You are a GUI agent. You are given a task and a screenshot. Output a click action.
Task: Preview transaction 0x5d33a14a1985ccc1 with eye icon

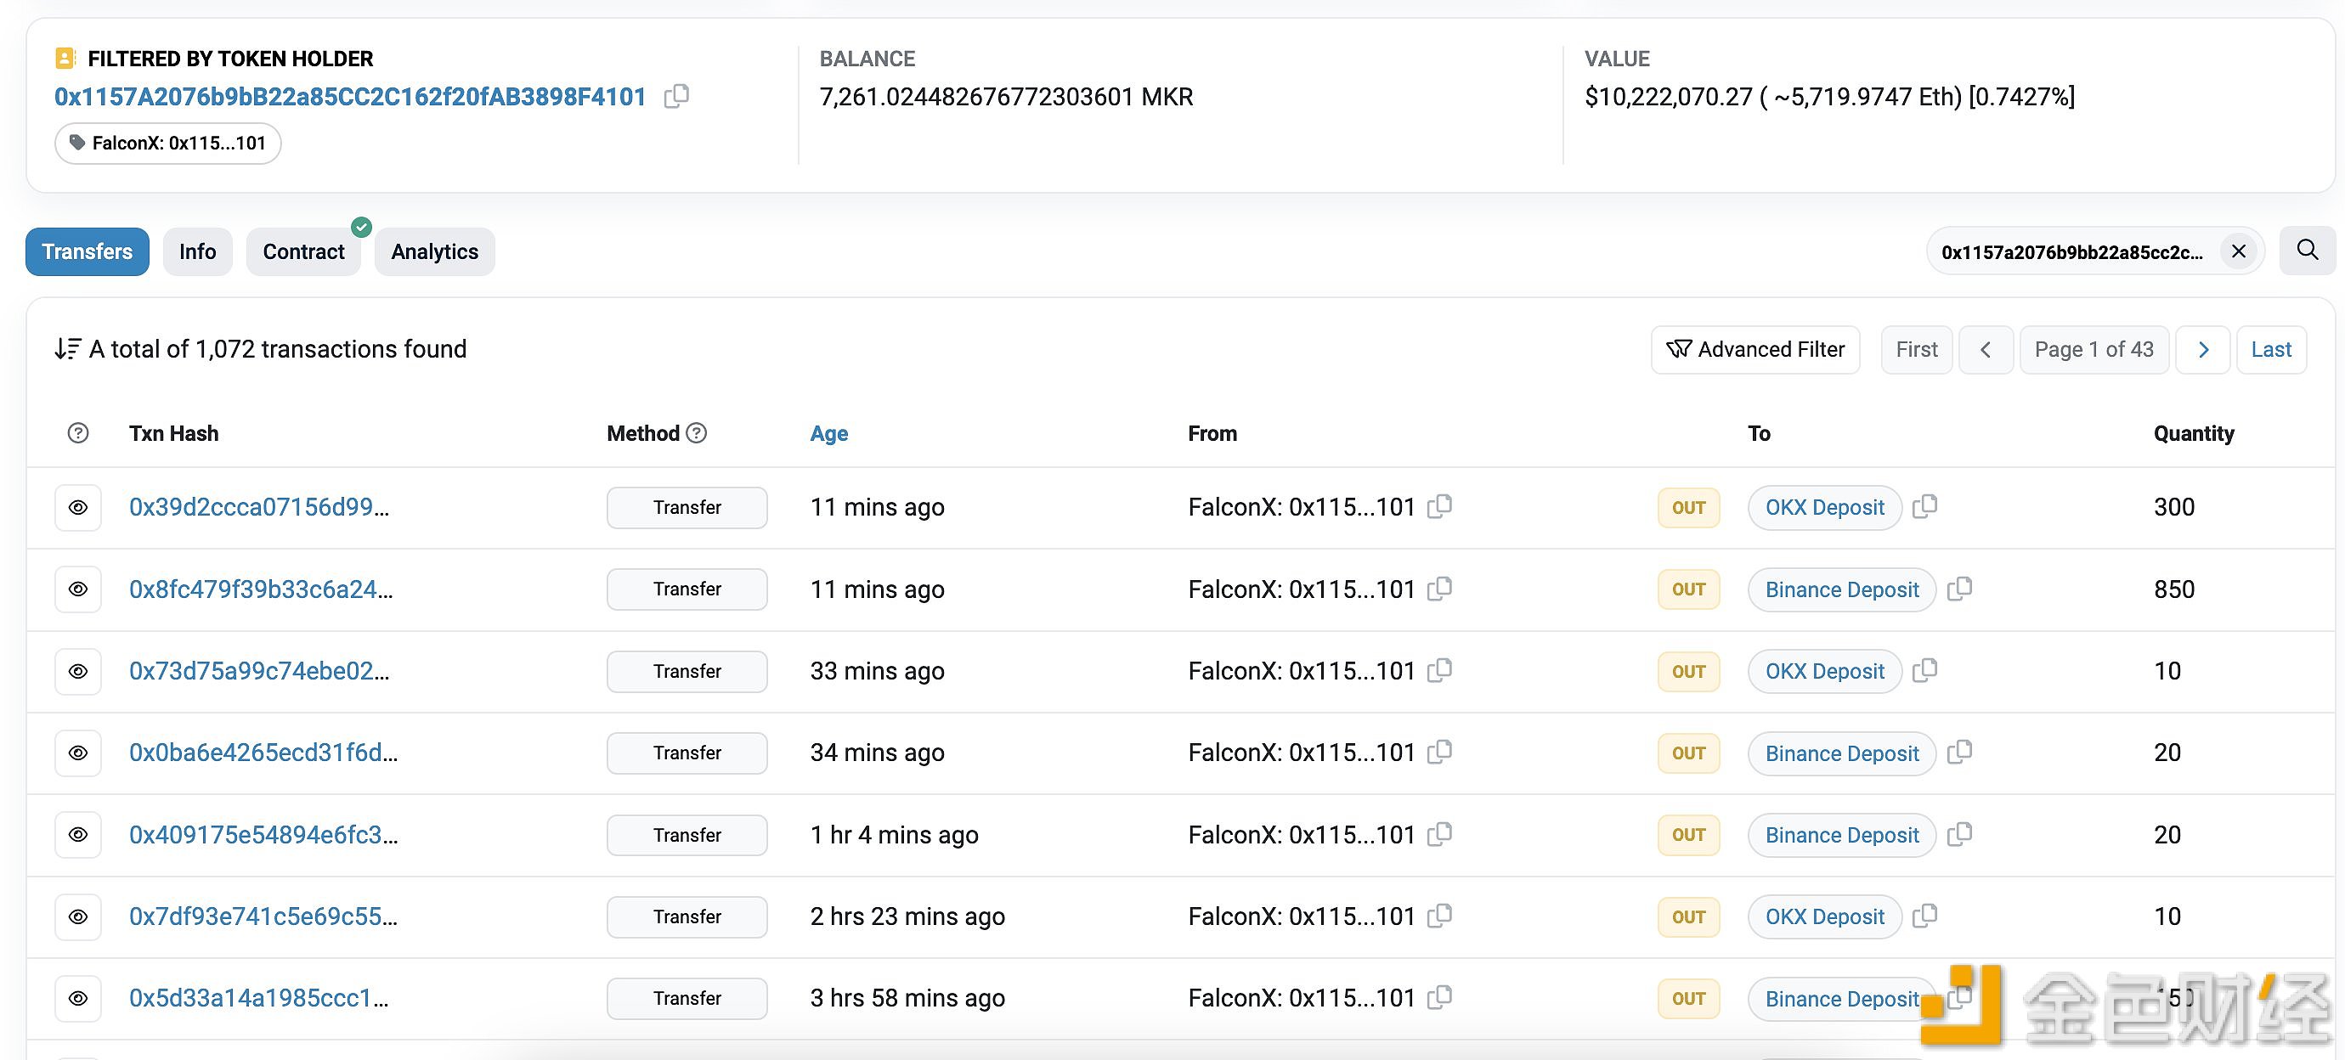click(x=78, y=999)
